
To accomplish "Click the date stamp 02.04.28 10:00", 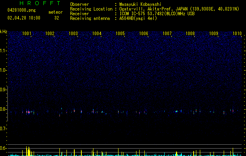I will [x=24, y=18].
